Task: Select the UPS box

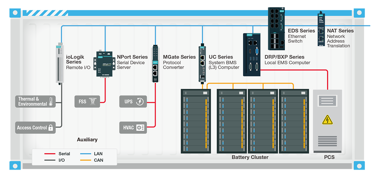Action: (x=133, y=102)
